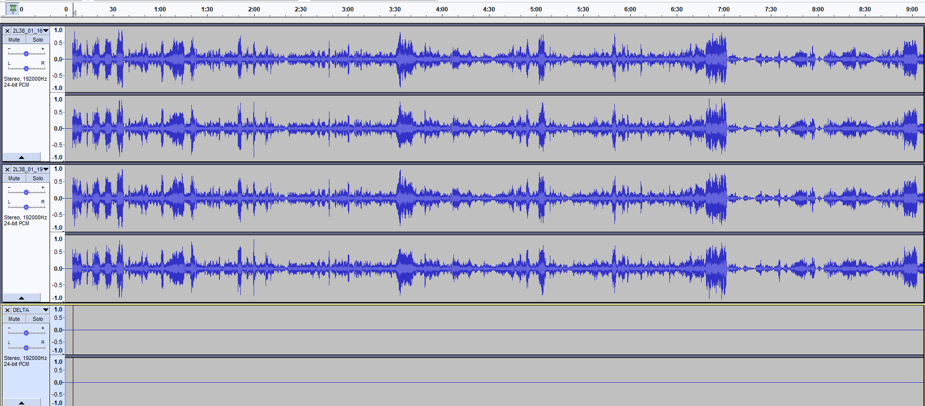Click the 8:30 mark on the timeline ruler

click(865, 9)
